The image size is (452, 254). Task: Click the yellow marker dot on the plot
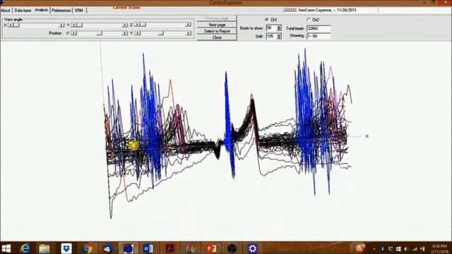click(133, 145)
